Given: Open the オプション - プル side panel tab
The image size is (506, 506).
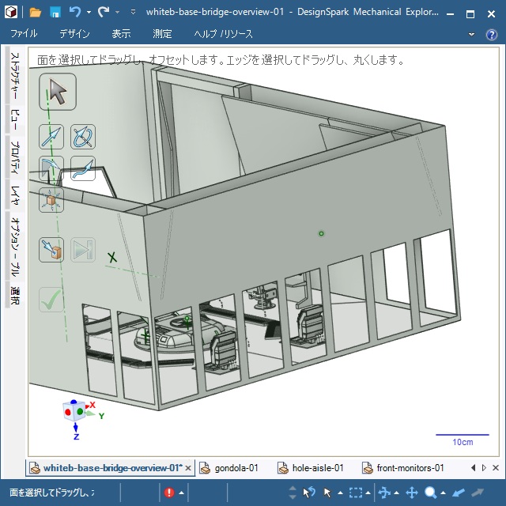Looking at the screenshot, I should click(x=15, y=247).
